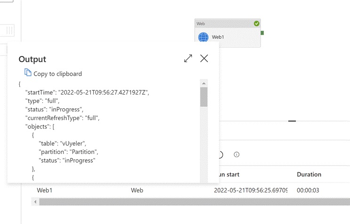Click the horizontal scrollbar bar in results
Image resolution: width=350 pixels, height=224 pixels.
[188, 201]
